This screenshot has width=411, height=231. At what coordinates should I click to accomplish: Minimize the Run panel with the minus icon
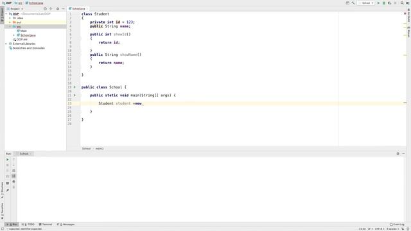(403, 154)
